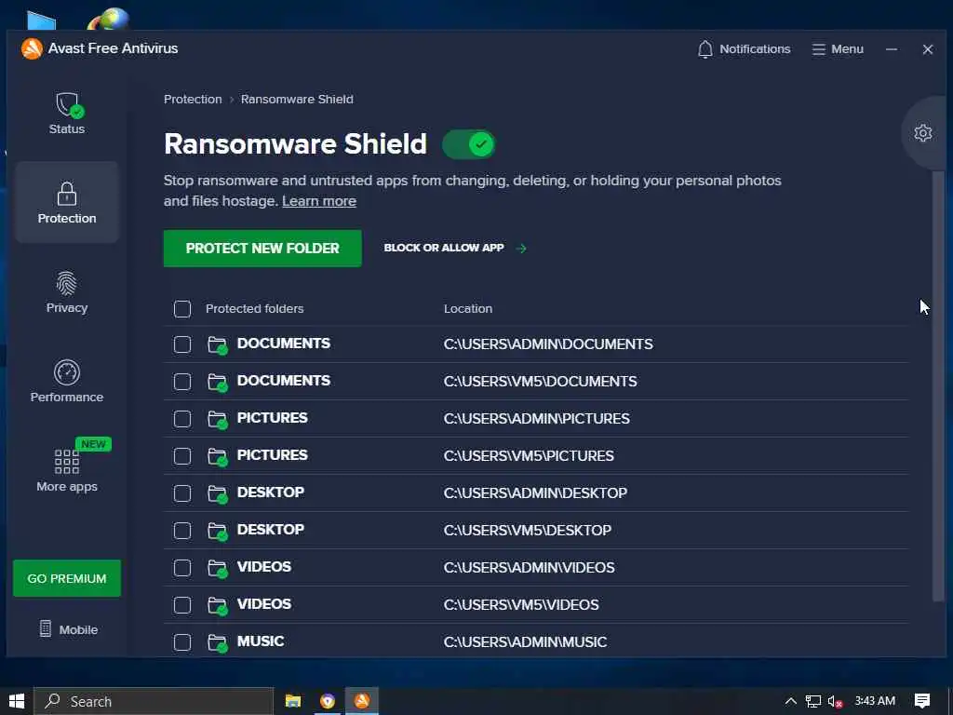Open the Menu hamburger
Screen dimensions: 953x715
coord(838,49)
